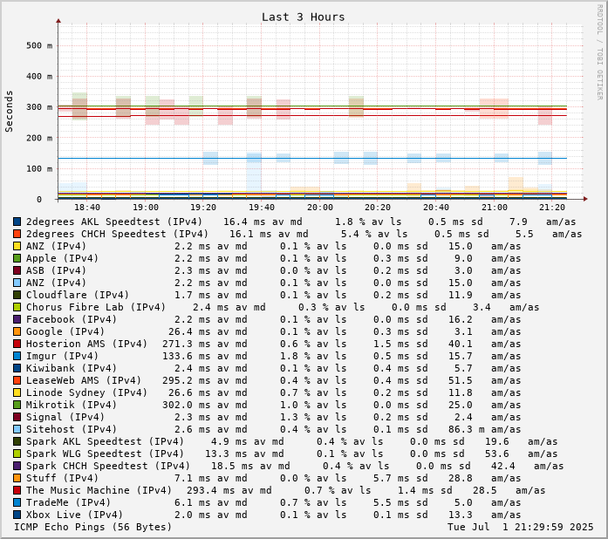
Task: Click the '21:00' time axis label
Action: click(x=494, y=208)
